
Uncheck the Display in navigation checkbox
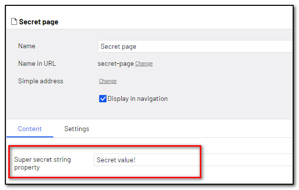[103, 99]
